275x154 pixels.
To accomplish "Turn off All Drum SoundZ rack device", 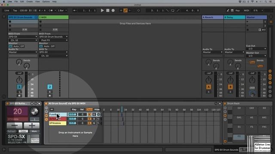I will [x=46, y=104].
